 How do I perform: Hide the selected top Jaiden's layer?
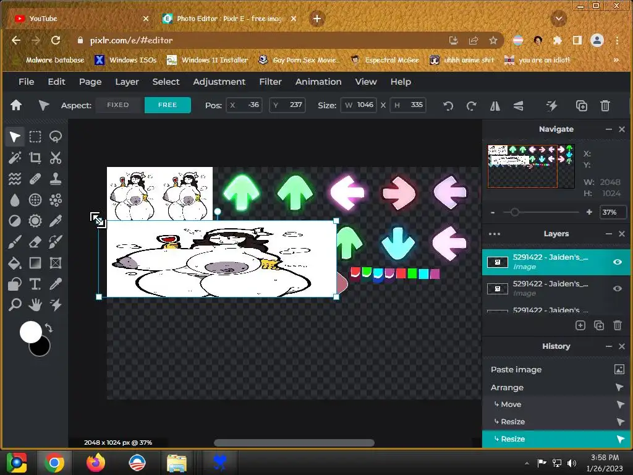click(618, 262)
